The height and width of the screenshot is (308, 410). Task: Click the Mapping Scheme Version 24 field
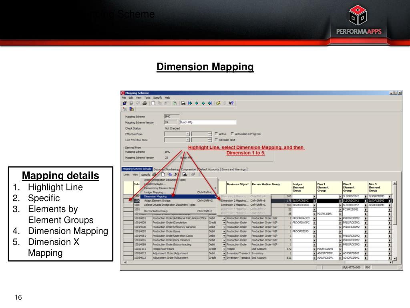171,122
